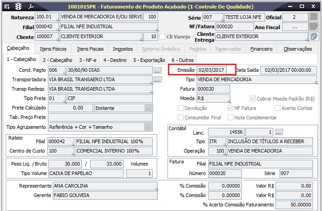Image resolution: width=322 pixels, height=211 pixels.
Task: Click the gray square icon beside Oficial
Action: tap(314, 17)
